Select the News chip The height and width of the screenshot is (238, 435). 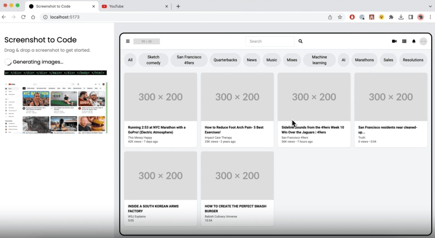252,60
